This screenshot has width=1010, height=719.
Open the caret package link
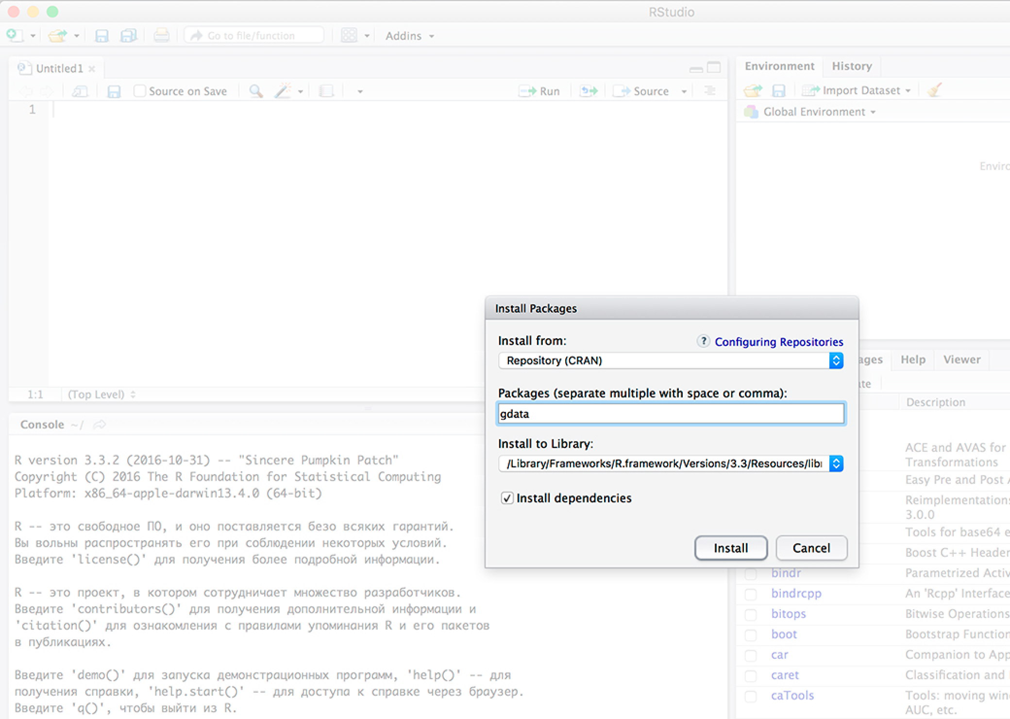[x=785, y=675]
